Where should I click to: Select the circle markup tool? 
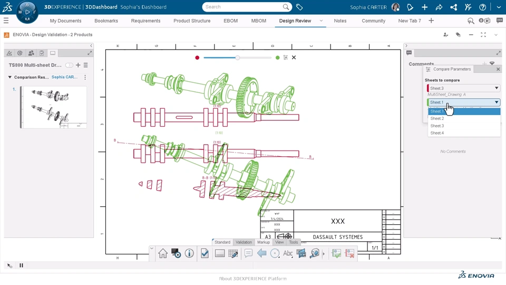tap(275, 253)
